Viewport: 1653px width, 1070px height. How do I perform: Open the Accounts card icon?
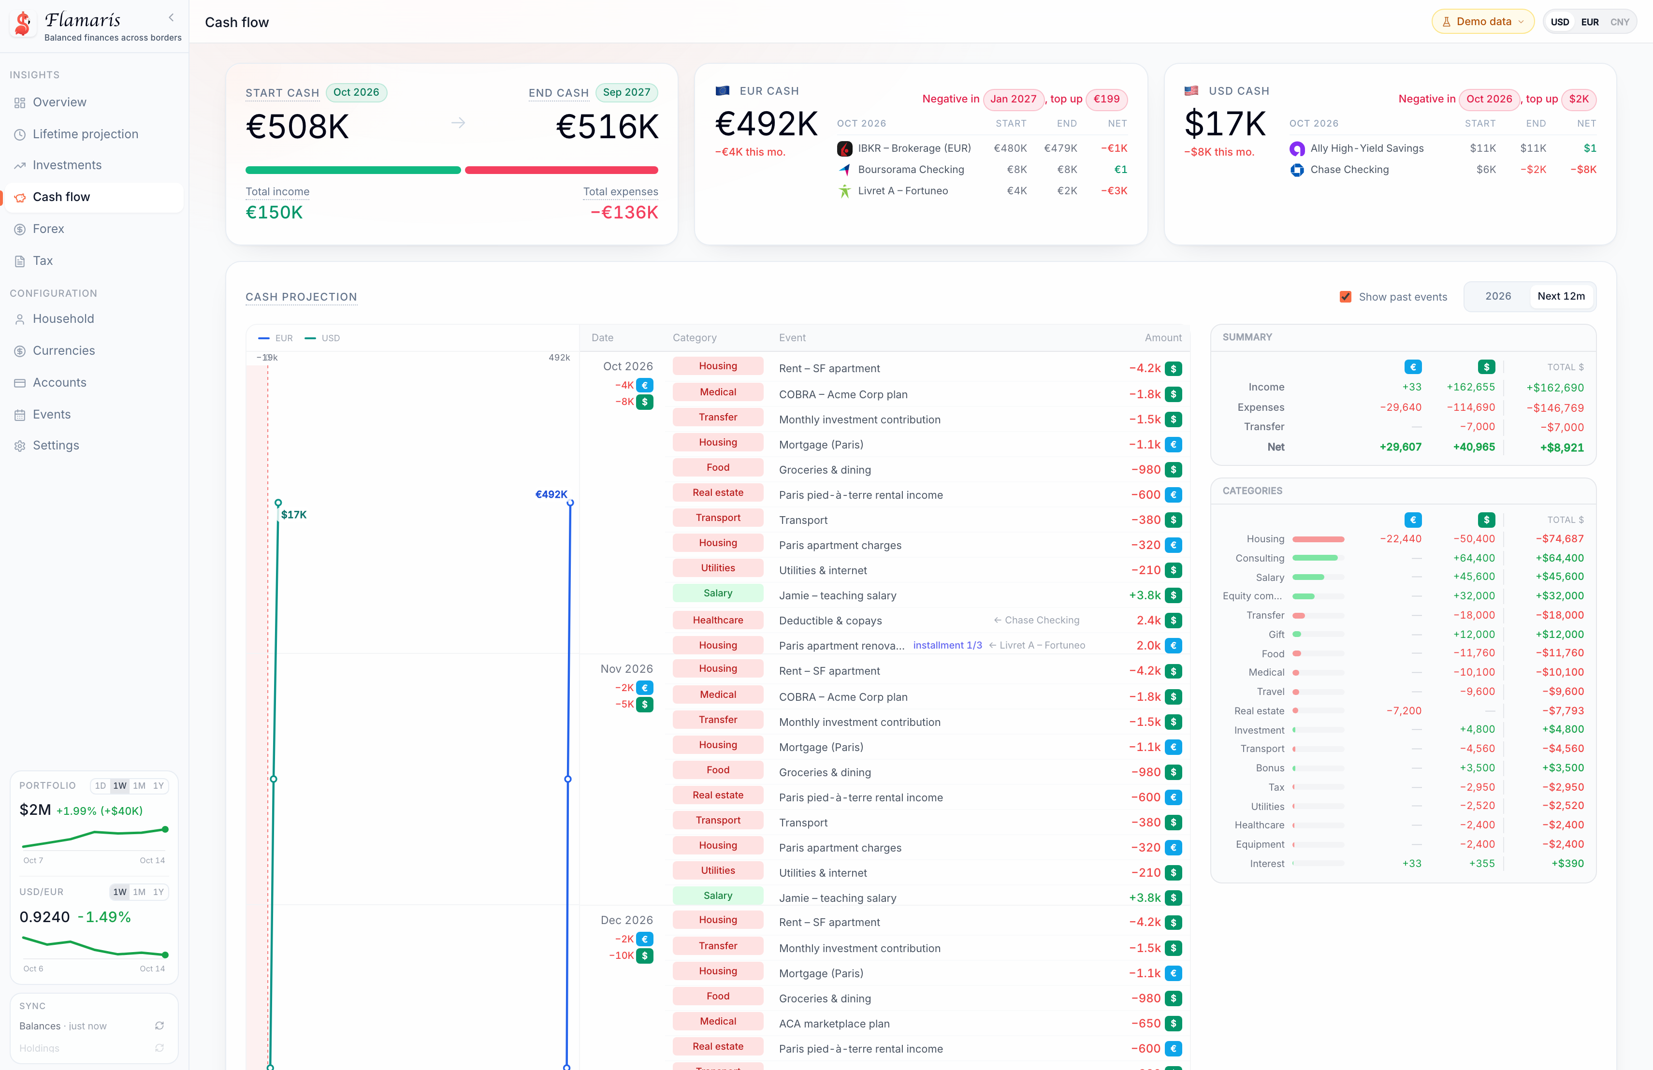coord(19,383)
